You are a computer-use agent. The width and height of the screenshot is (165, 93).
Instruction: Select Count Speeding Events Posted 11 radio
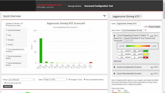[7, 49]
